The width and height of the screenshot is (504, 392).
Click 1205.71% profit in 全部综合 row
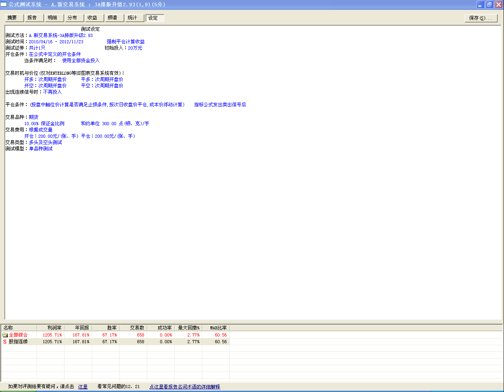52,335
